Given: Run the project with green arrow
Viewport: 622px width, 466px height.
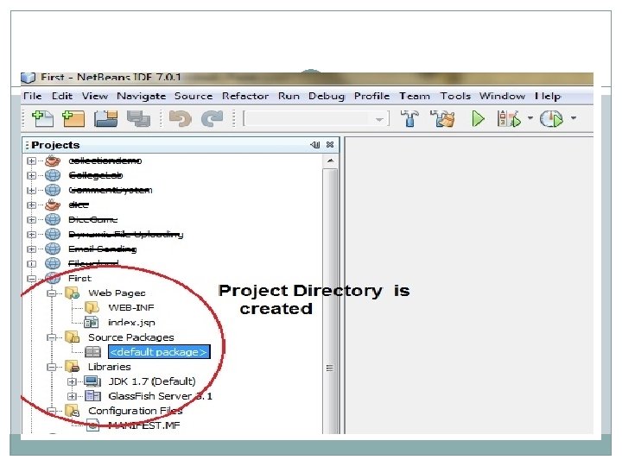Looking at the screenshot, I should [x=478, y=118].
